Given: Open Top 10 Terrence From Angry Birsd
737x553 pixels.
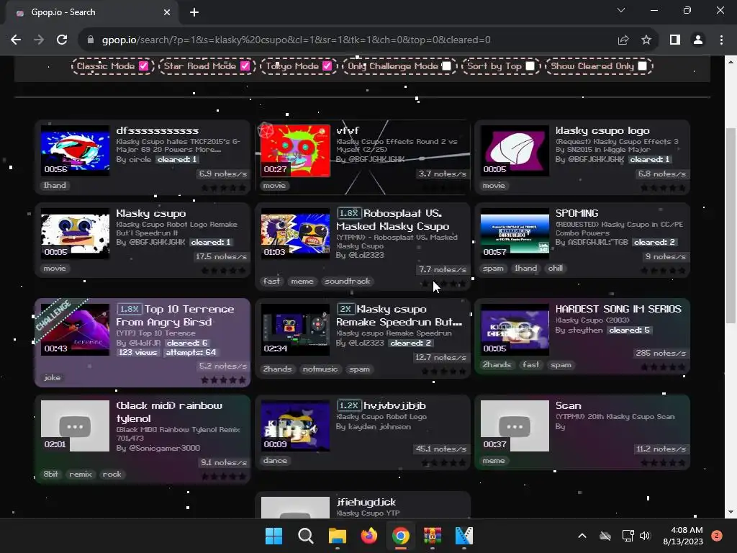Looking at the screenshot, I should tap(176, 315).
